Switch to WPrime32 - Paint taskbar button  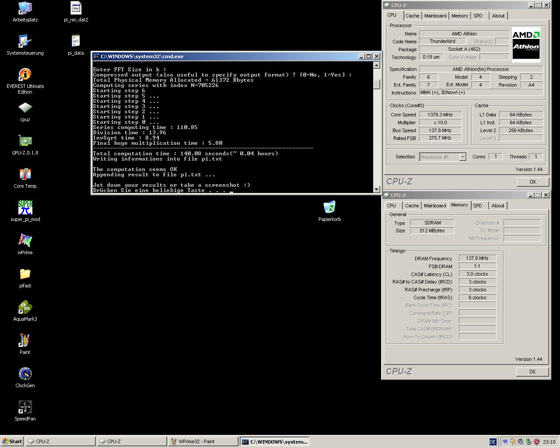[203, 441]
